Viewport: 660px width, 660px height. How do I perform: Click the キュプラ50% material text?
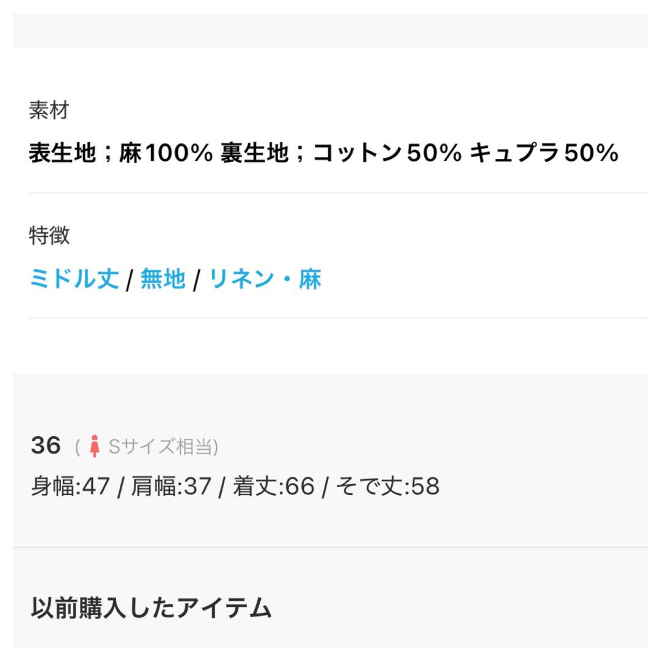(544, 152)
